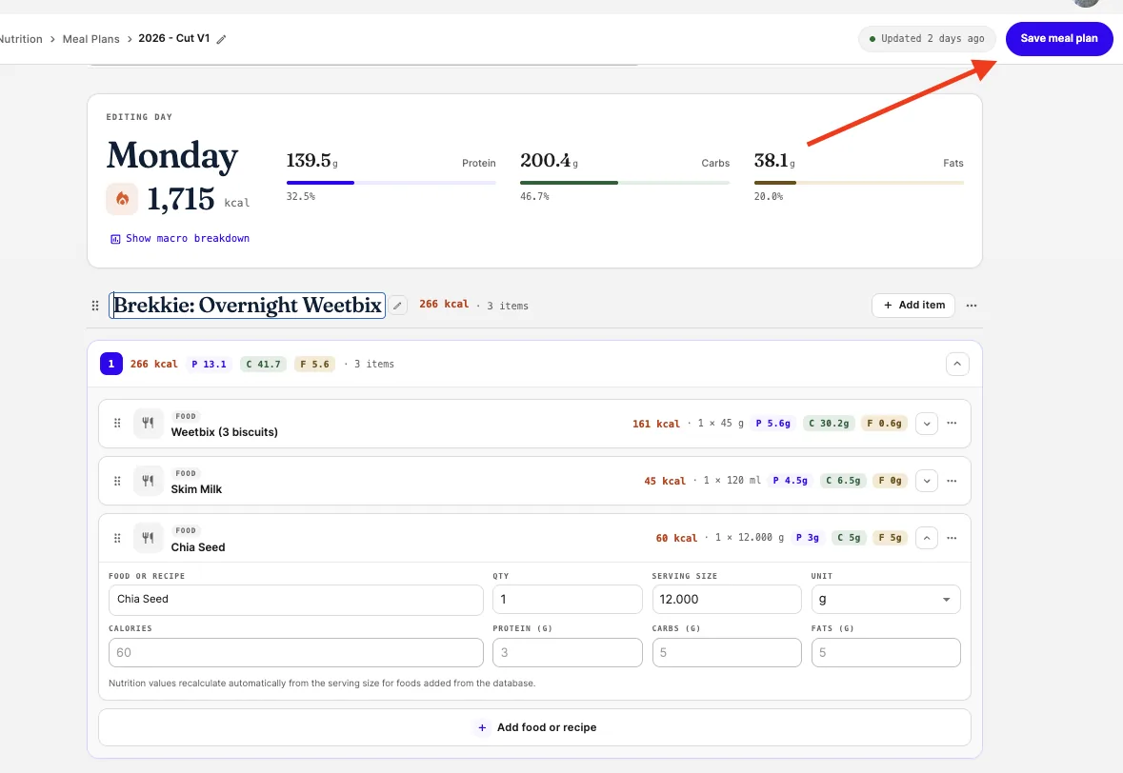Screen dimensions: 1123x773
Task: Click the 200.4 g carbs total
Action: click(x=550, y=160)
